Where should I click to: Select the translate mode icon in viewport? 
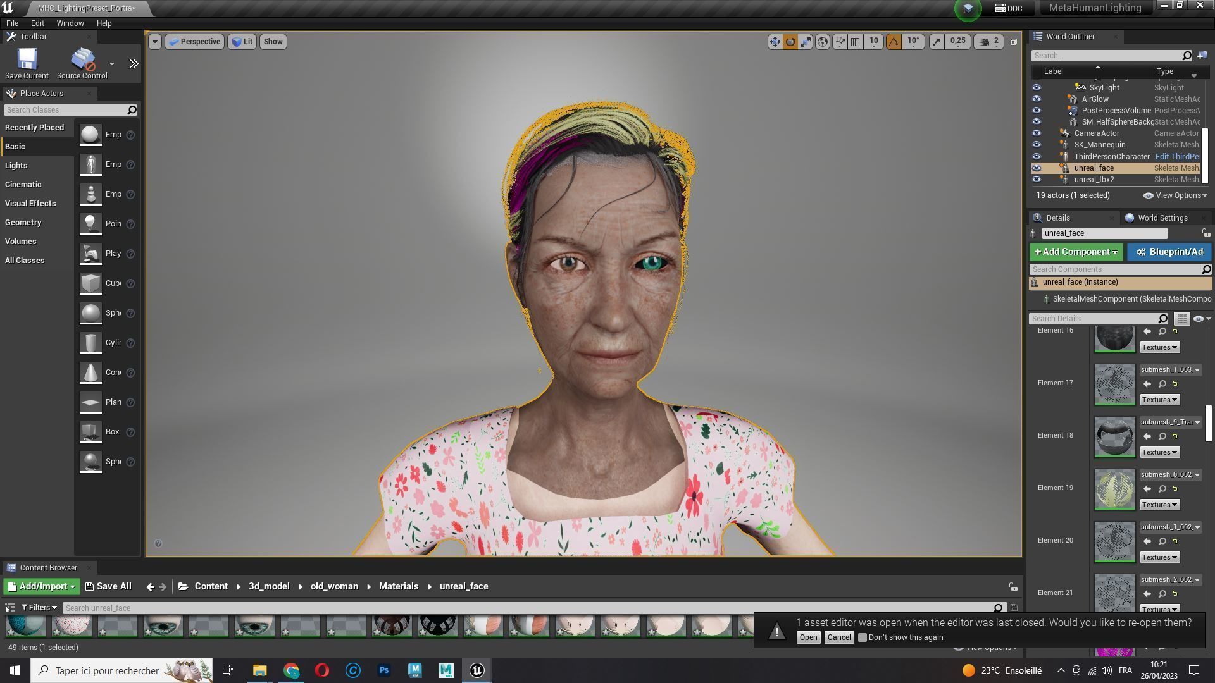(x=775, y=42)
